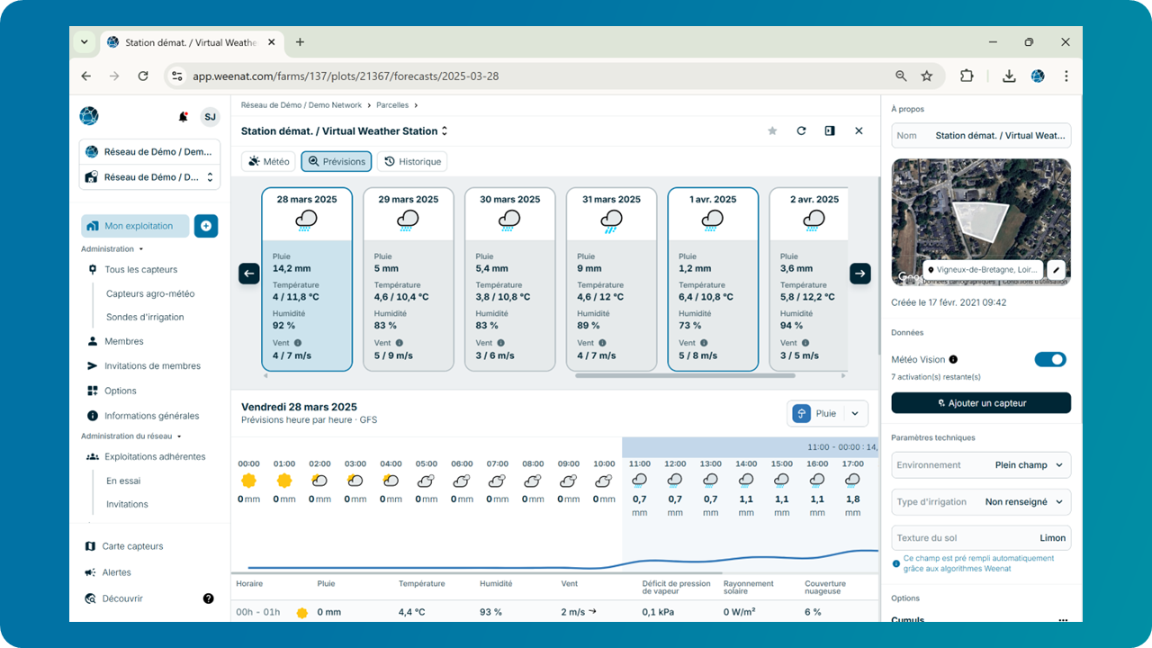Open browser downloads icon
Screen dimensions: 1152x648
[1009, 76]
